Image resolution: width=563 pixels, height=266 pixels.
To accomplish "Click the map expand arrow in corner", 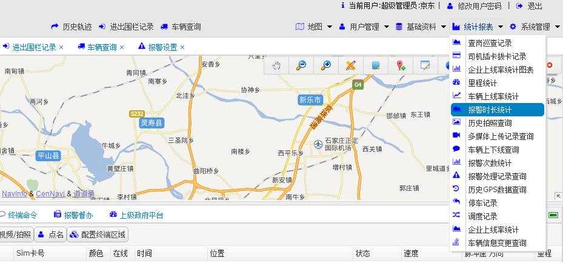I will (x=558, y=196).
